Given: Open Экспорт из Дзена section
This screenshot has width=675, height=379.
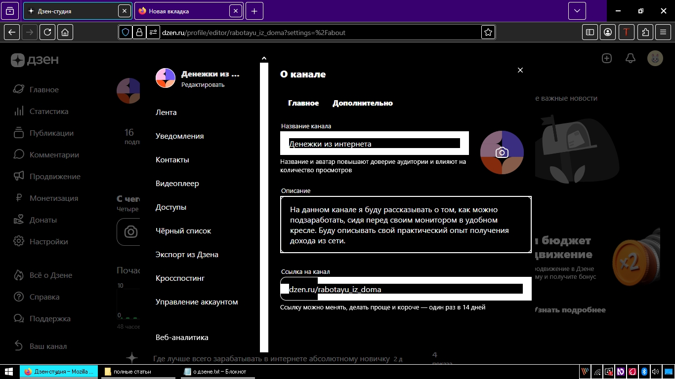Looking at the screenshot, I should 187,255.
